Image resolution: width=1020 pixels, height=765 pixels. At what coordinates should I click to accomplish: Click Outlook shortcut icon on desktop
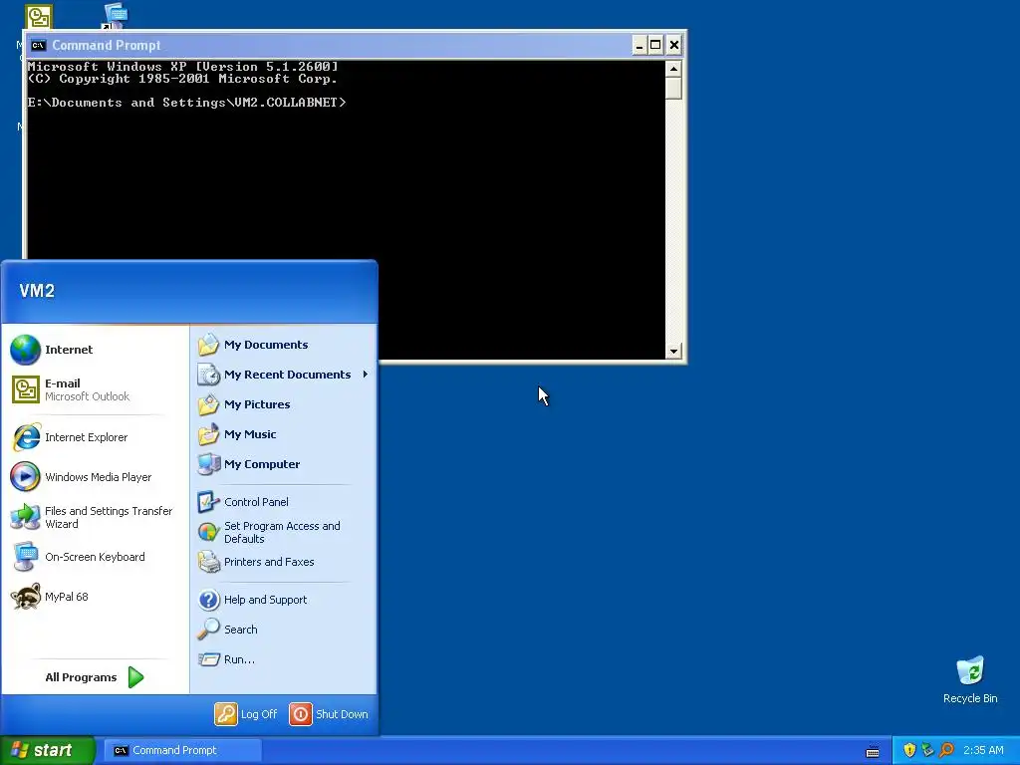[x=39, y=17]
